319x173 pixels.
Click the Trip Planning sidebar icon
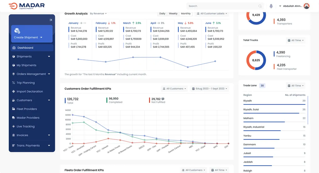tap(13, 83)
